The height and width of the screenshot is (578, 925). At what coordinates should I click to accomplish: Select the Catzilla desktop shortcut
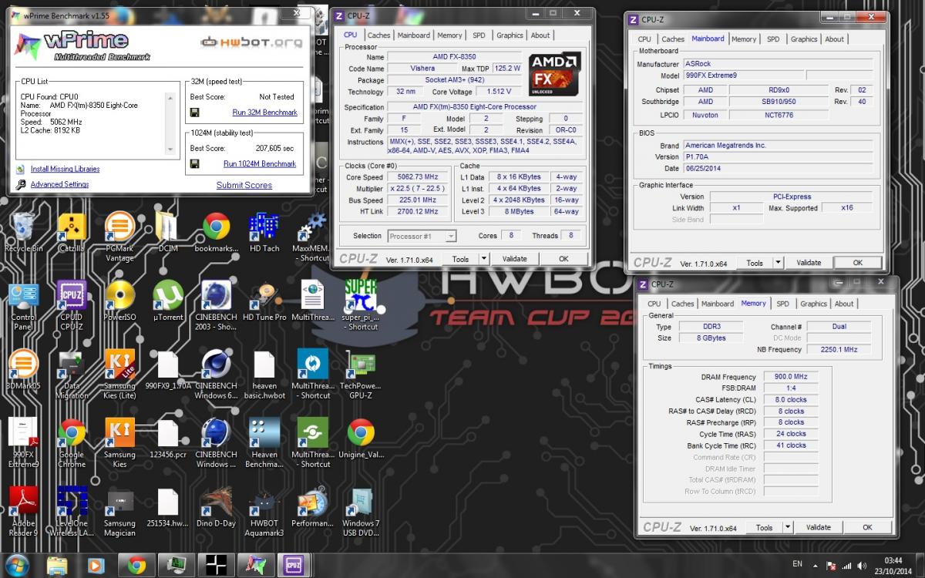71,233
